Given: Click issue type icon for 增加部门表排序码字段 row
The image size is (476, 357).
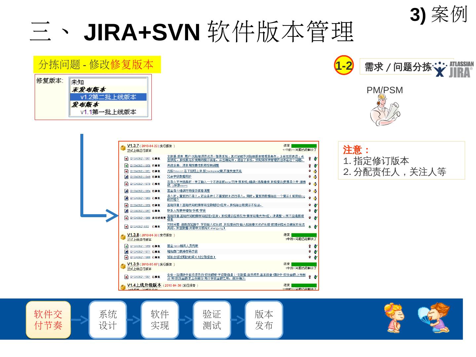Looking at the screenshot, I should click(126, 252).
